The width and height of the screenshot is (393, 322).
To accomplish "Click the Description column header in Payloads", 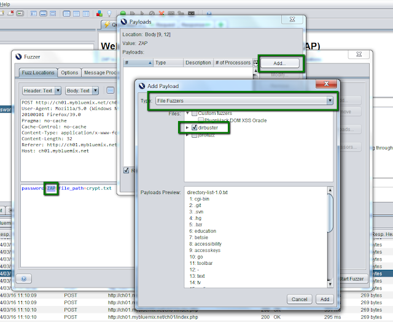I will tap(198, 63).
